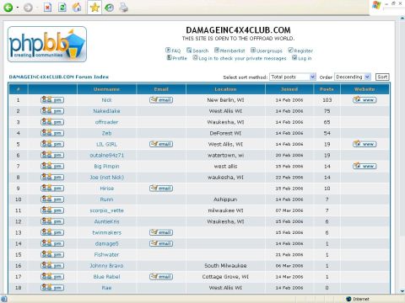The width and height of the screenshot is (405, 303).
Task: Stop page loading with the red X icon
Action: 47,8
